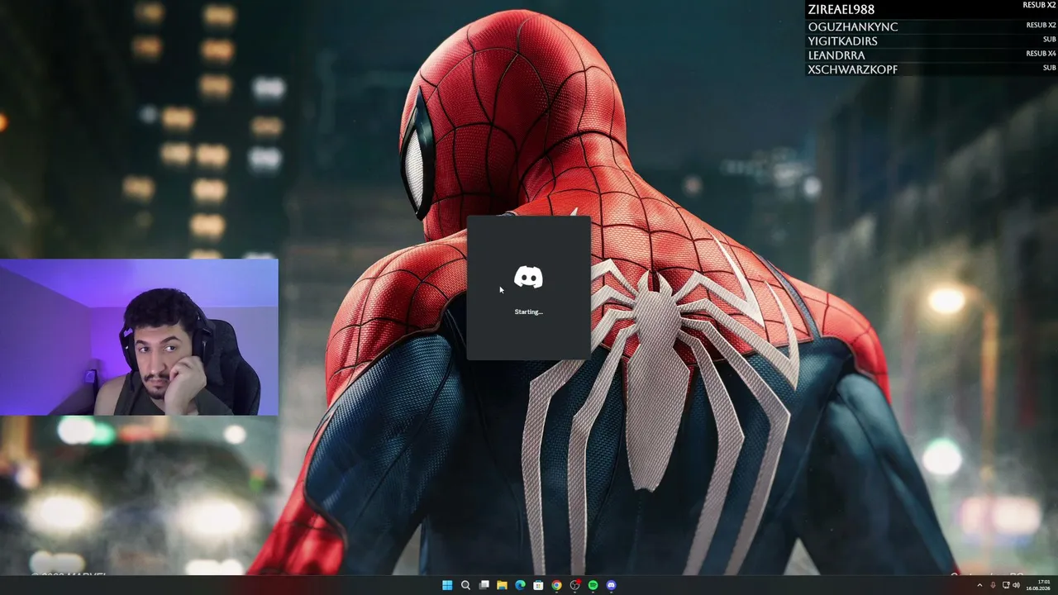Switch to Google Chrome in the taskbar
The image size is (1058, 595).
click(556, 585)
